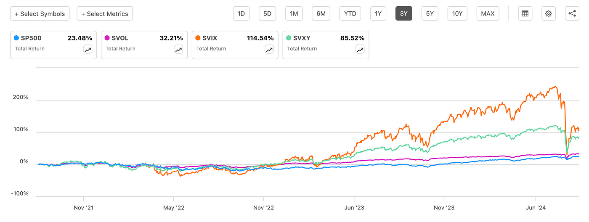This screenshot has width=589, height=222.
Task: Click Total Return under SP500
Action: (x=29, y=49)
